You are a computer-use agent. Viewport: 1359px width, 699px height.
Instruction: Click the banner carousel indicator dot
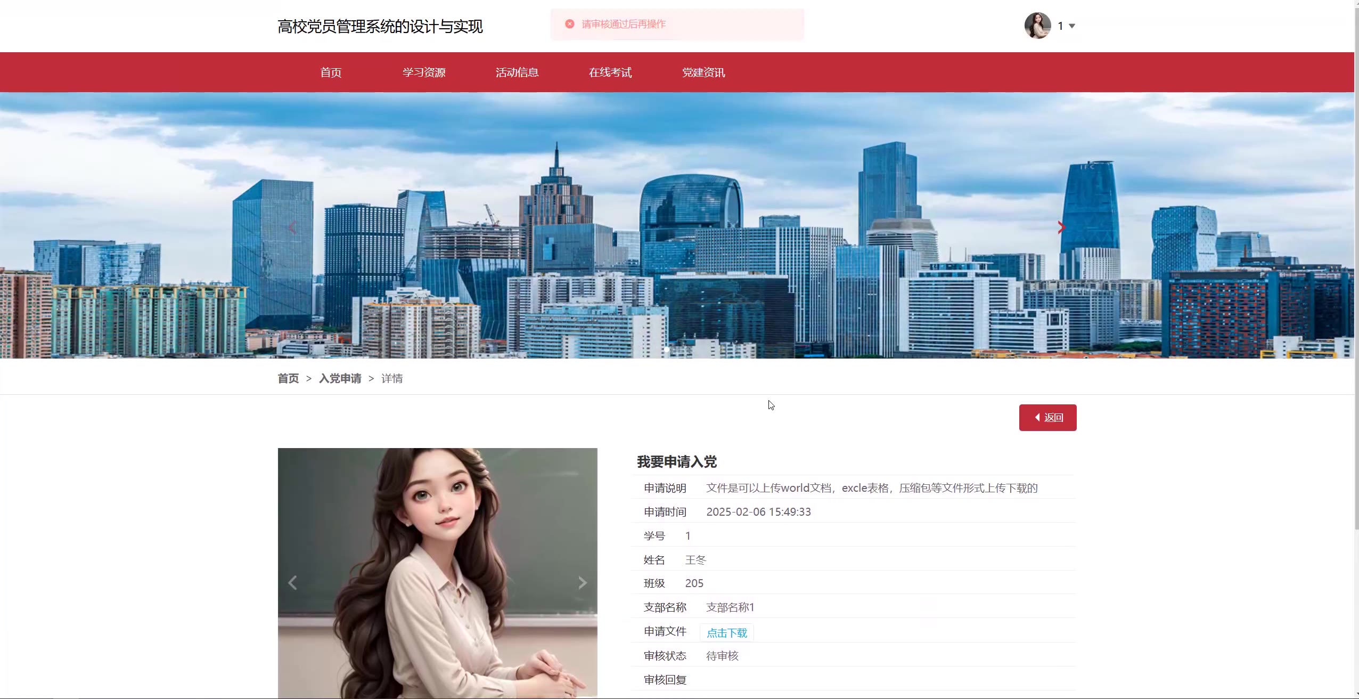click(666, 349)
